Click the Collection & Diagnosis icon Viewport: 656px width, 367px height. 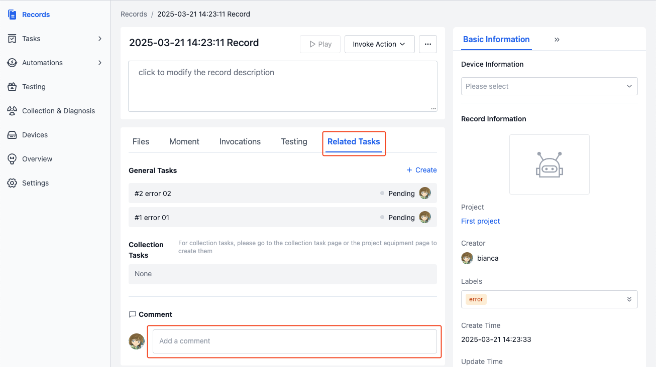12,111
